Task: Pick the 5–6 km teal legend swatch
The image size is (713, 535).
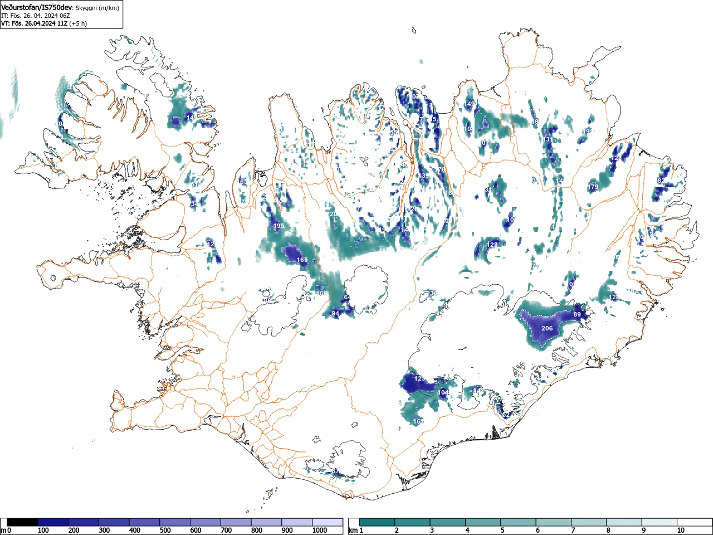Action: pos(519,522)
